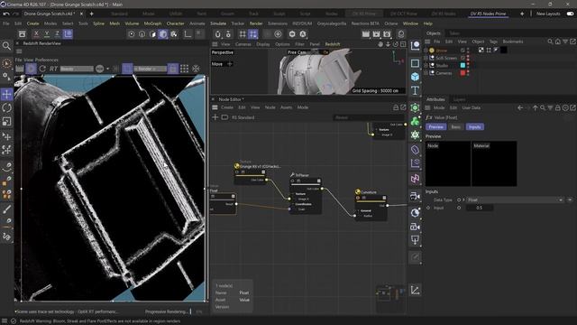Expand the Soft Screen object row
The height and width of the screenshot is (325, 577).
pos(426,58)
